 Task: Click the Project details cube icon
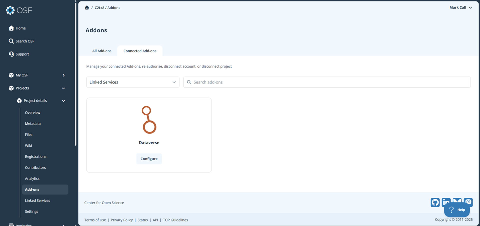point(19,100)
